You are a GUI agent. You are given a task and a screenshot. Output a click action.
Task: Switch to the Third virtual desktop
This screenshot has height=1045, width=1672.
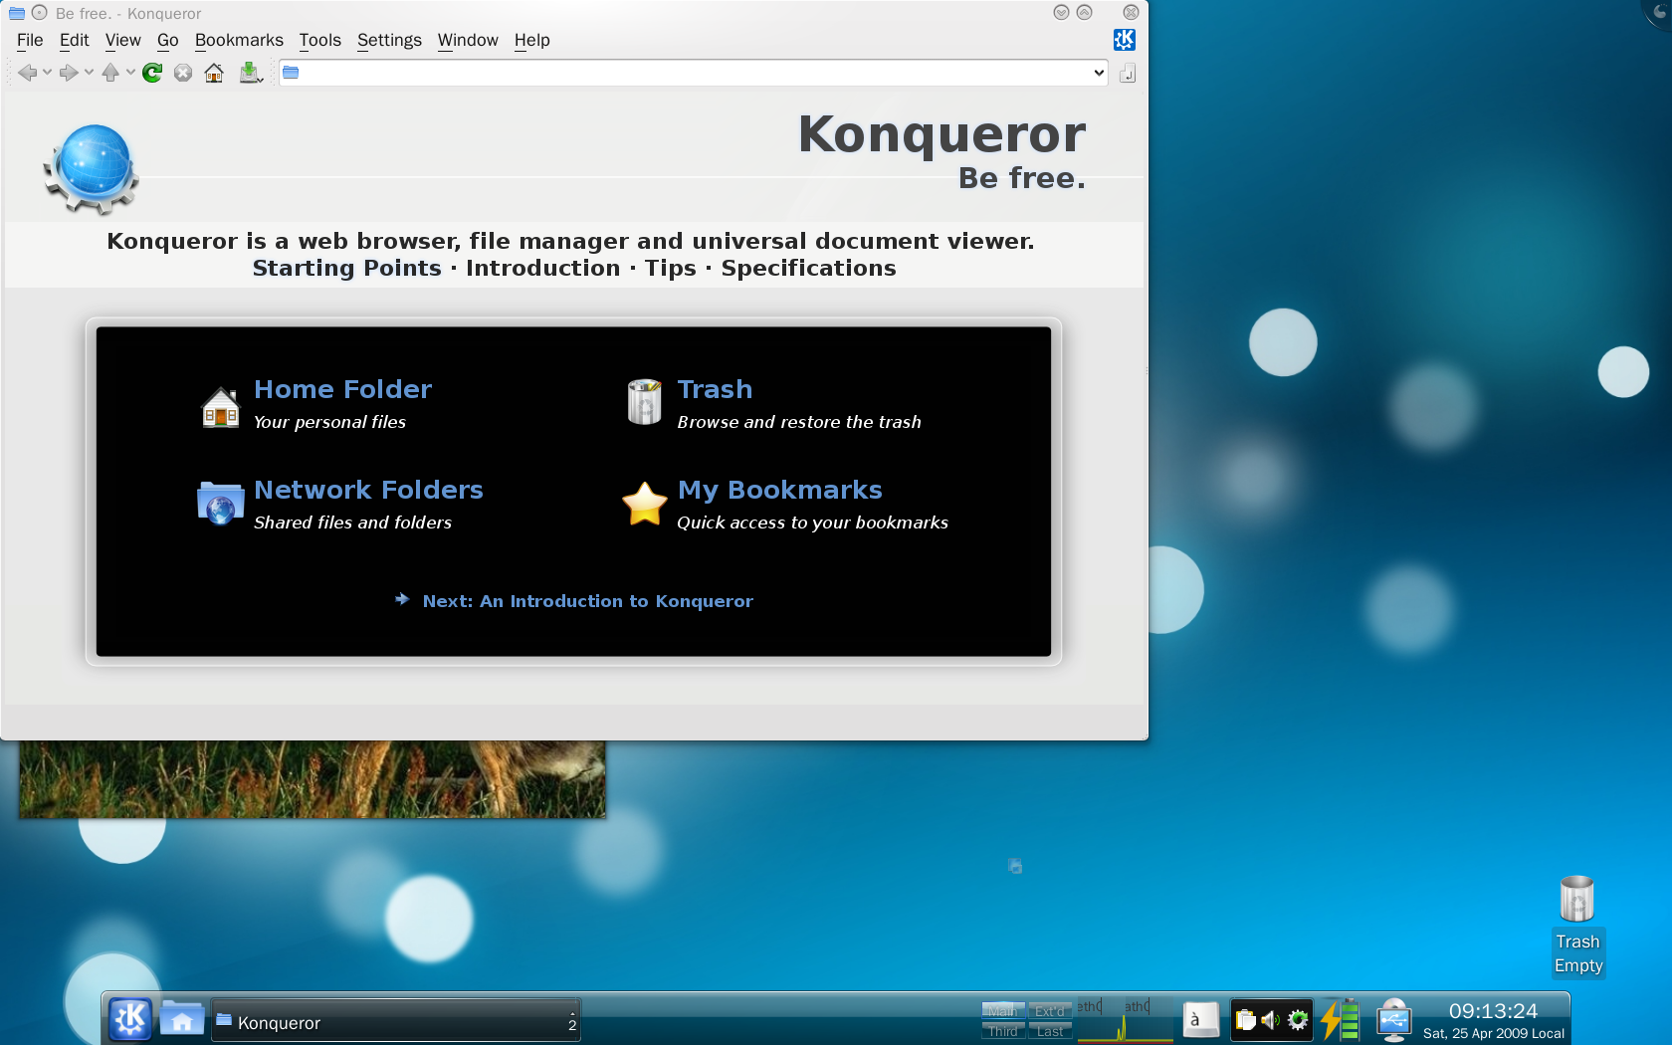pyautogui.click(x=1003, y=1031)
